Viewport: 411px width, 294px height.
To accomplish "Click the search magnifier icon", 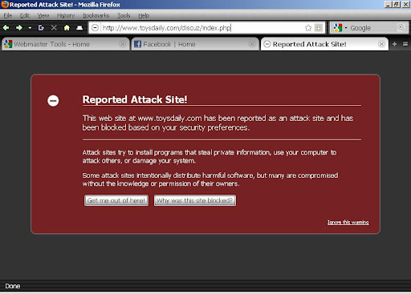I will click(401, 27).
